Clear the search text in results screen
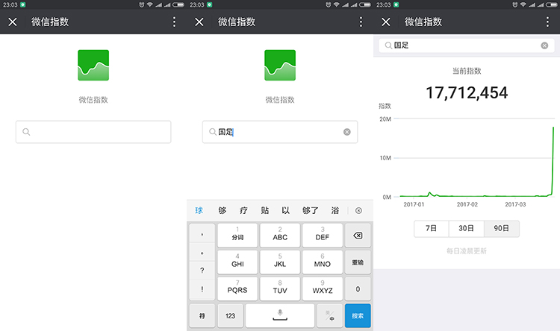Image resolution: width=560 pixels, height=331 pixels. [x=544, y=45]
